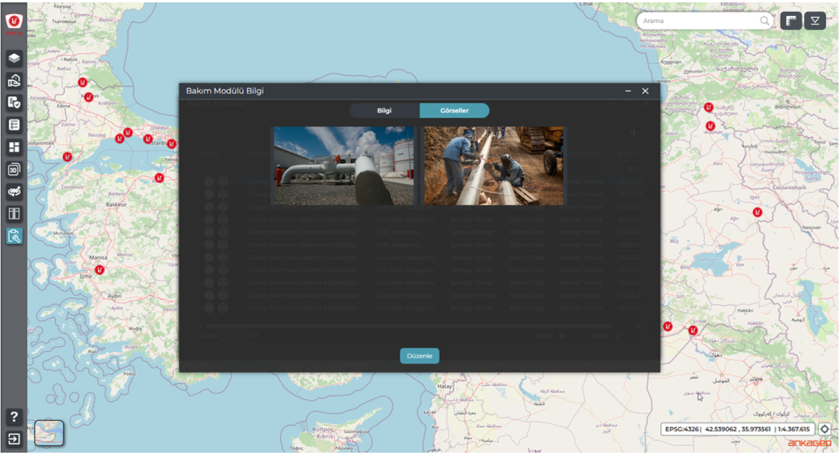Select the split-view window icon in the sidebar
The height and width of the screenshot is (455, 839).
click(x=14, y=214)
